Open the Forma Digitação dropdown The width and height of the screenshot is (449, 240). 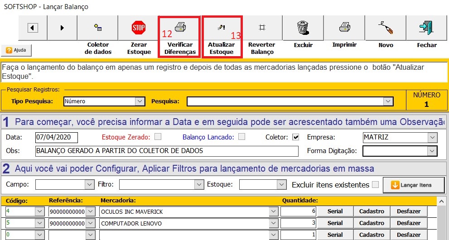tap(433, 151)
